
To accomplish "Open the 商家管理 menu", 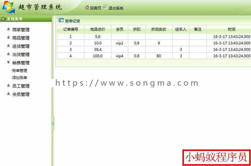I will 21,30.
